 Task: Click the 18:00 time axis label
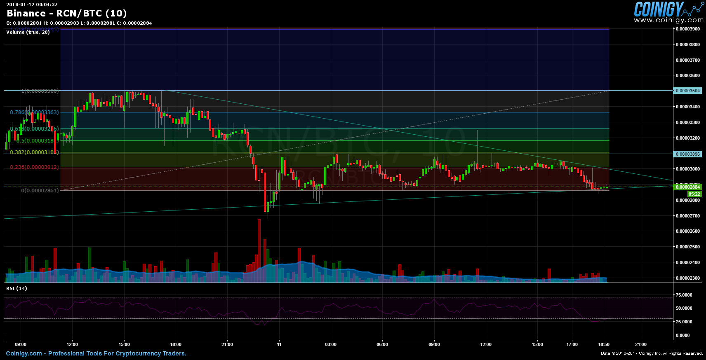176,344
